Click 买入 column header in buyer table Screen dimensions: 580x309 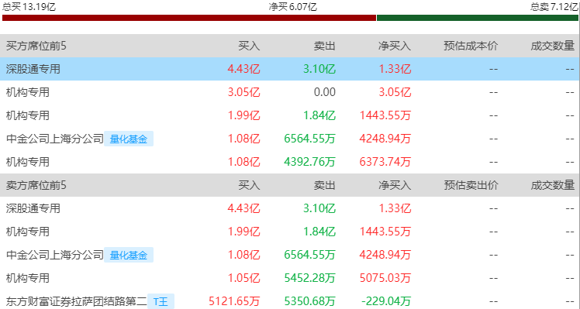250,46
